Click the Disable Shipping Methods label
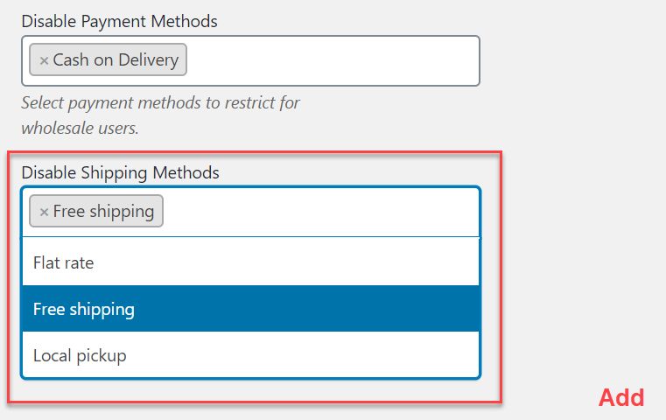This screenshot has width=666, height=420. coord(120,172)
